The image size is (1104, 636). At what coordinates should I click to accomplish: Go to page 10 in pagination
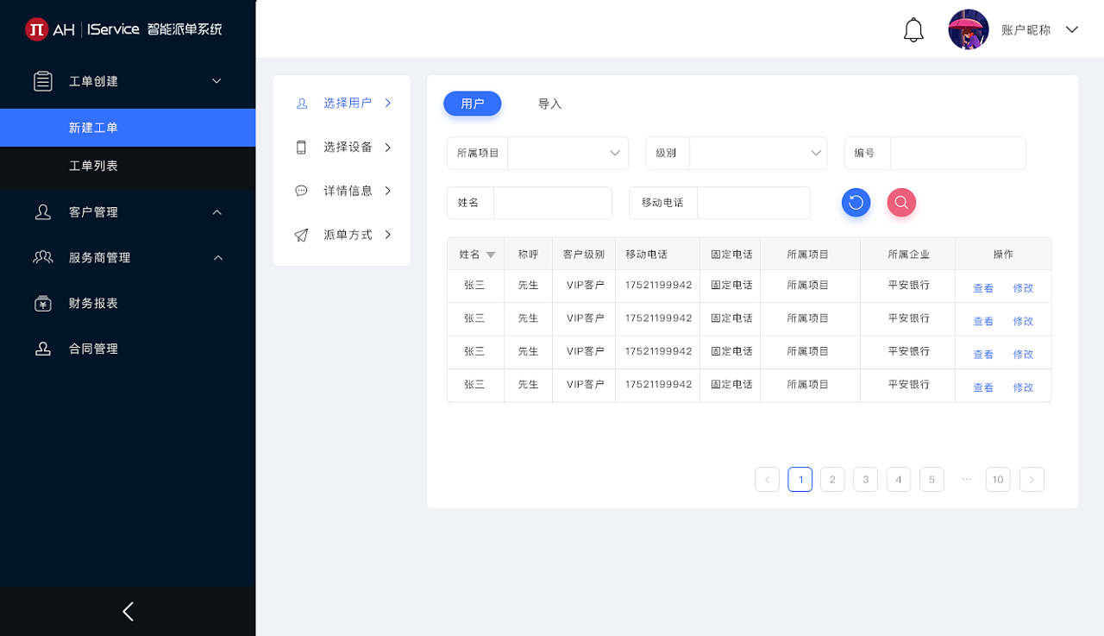(x=998, y=479)
